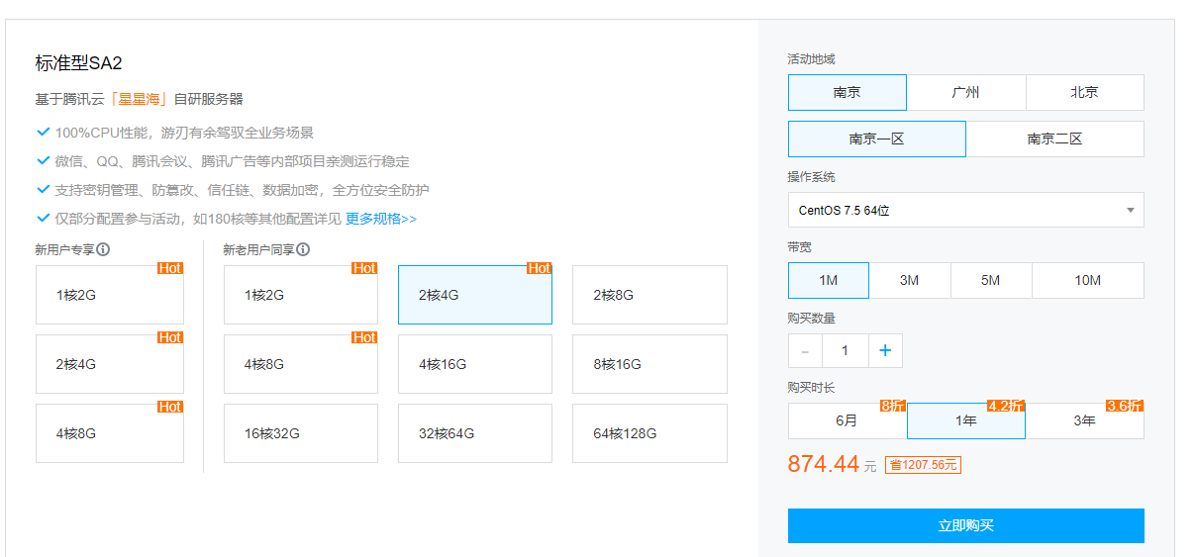Choose 1年 purchase duration
This screenshot has width=1197, height=557.
pyautogui.click(x=966, y=420)
